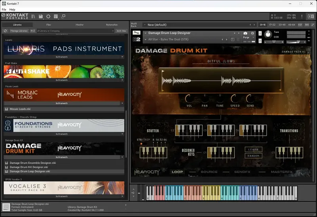317x217 pixels.
Task: Open the MASTERFX page
Action: pyautogui.click(x=282, y=172)
